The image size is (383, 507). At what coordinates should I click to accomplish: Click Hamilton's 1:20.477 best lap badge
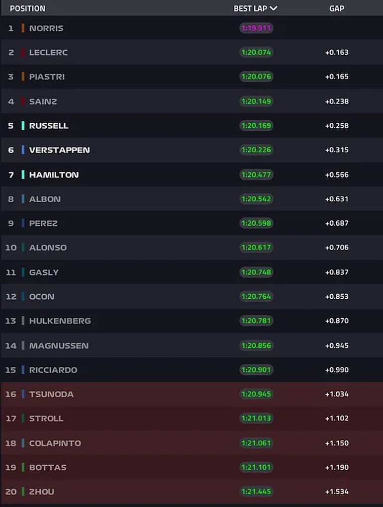[256, 174]
